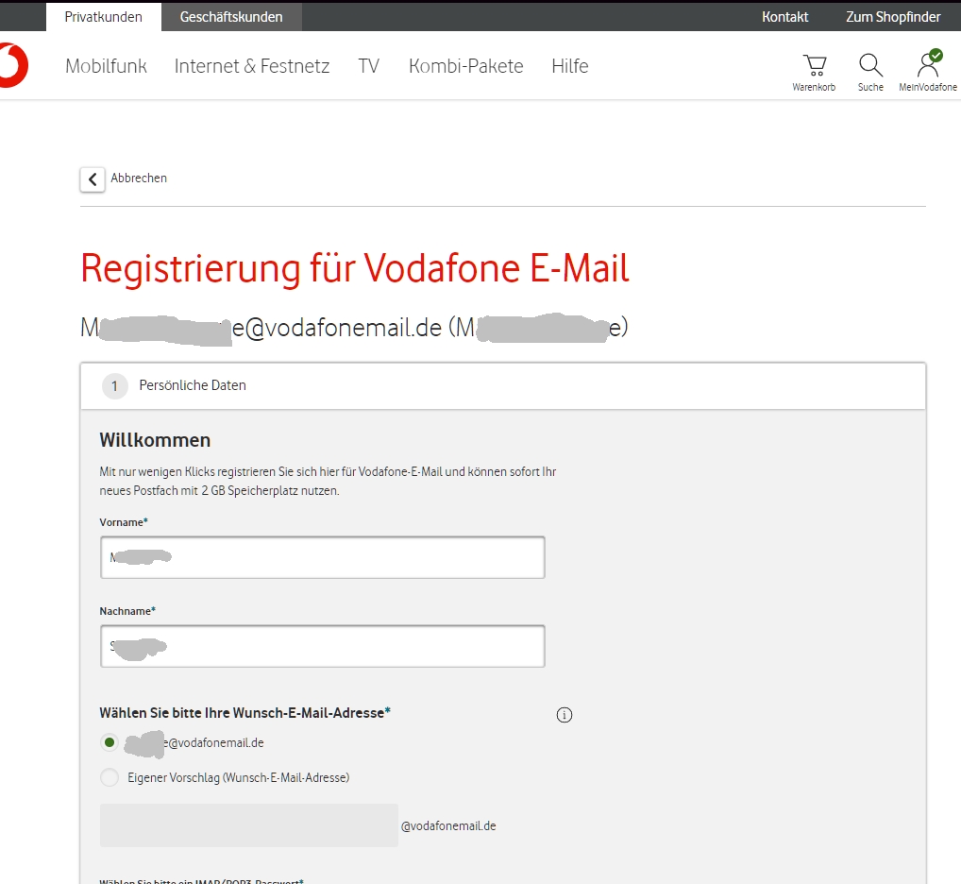
Task: Click the @vodafonemail.de suffix beside the custom field
Action: pyautogui.click(x=448, y=825)
